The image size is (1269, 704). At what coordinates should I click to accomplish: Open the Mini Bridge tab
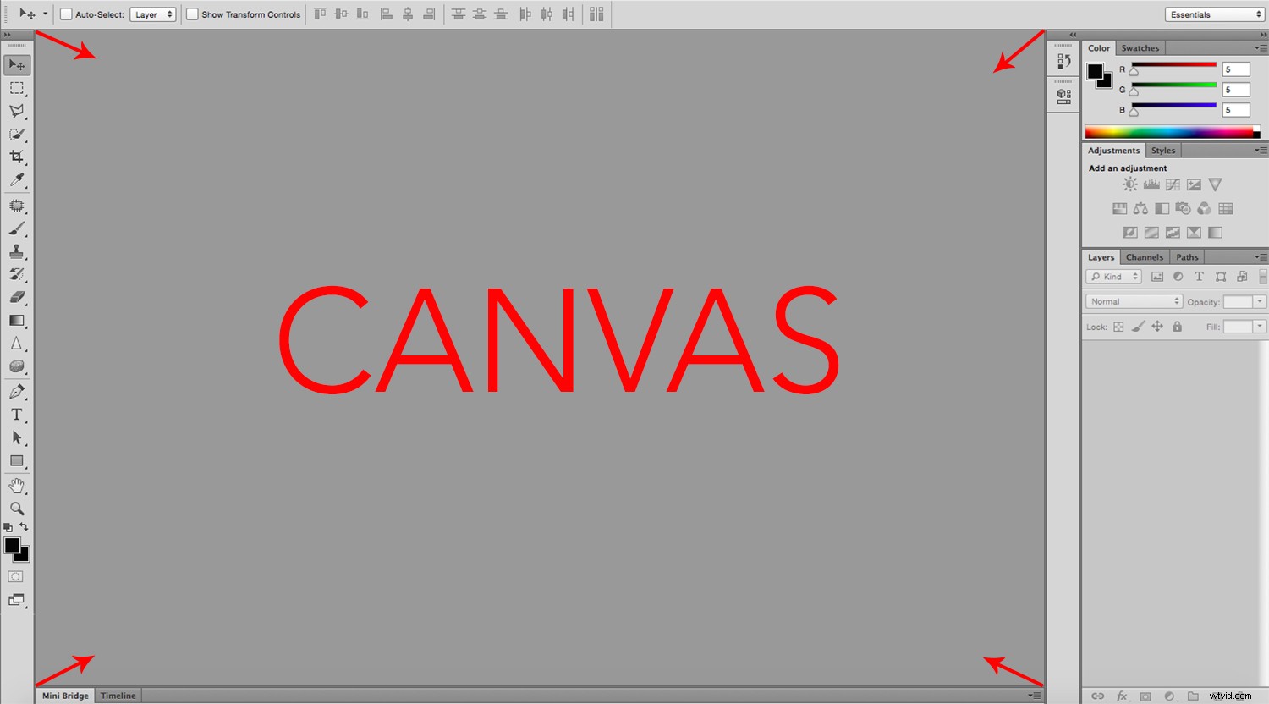65,696
